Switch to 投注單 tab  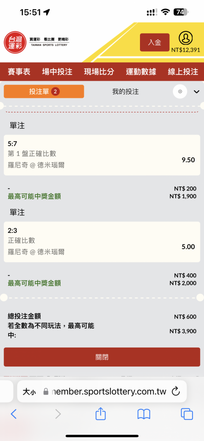pos(44,91)
